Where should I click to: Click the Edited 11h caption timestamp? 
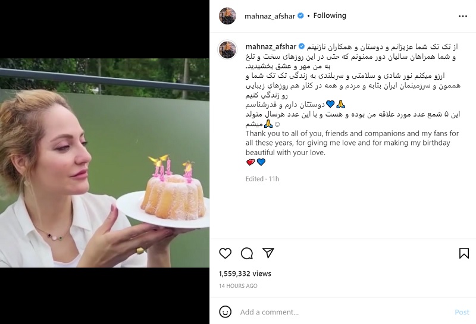click(262, 179)
